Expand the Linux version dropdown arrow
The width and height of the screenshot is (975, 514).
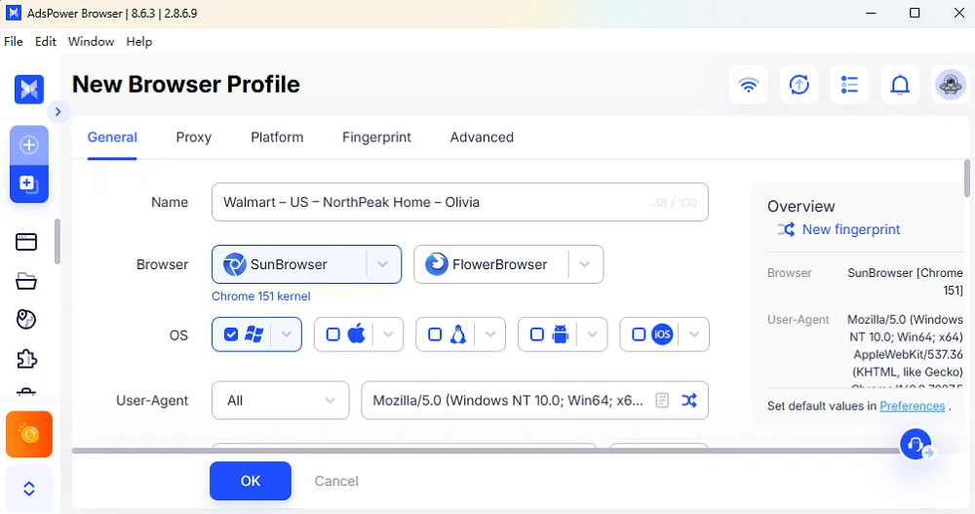(490, 335)
